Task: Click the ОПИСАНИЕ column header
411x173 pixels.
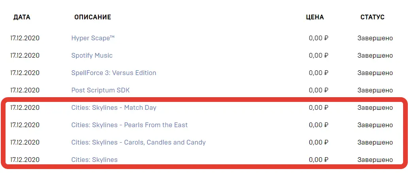Action: tap(93, 17)
